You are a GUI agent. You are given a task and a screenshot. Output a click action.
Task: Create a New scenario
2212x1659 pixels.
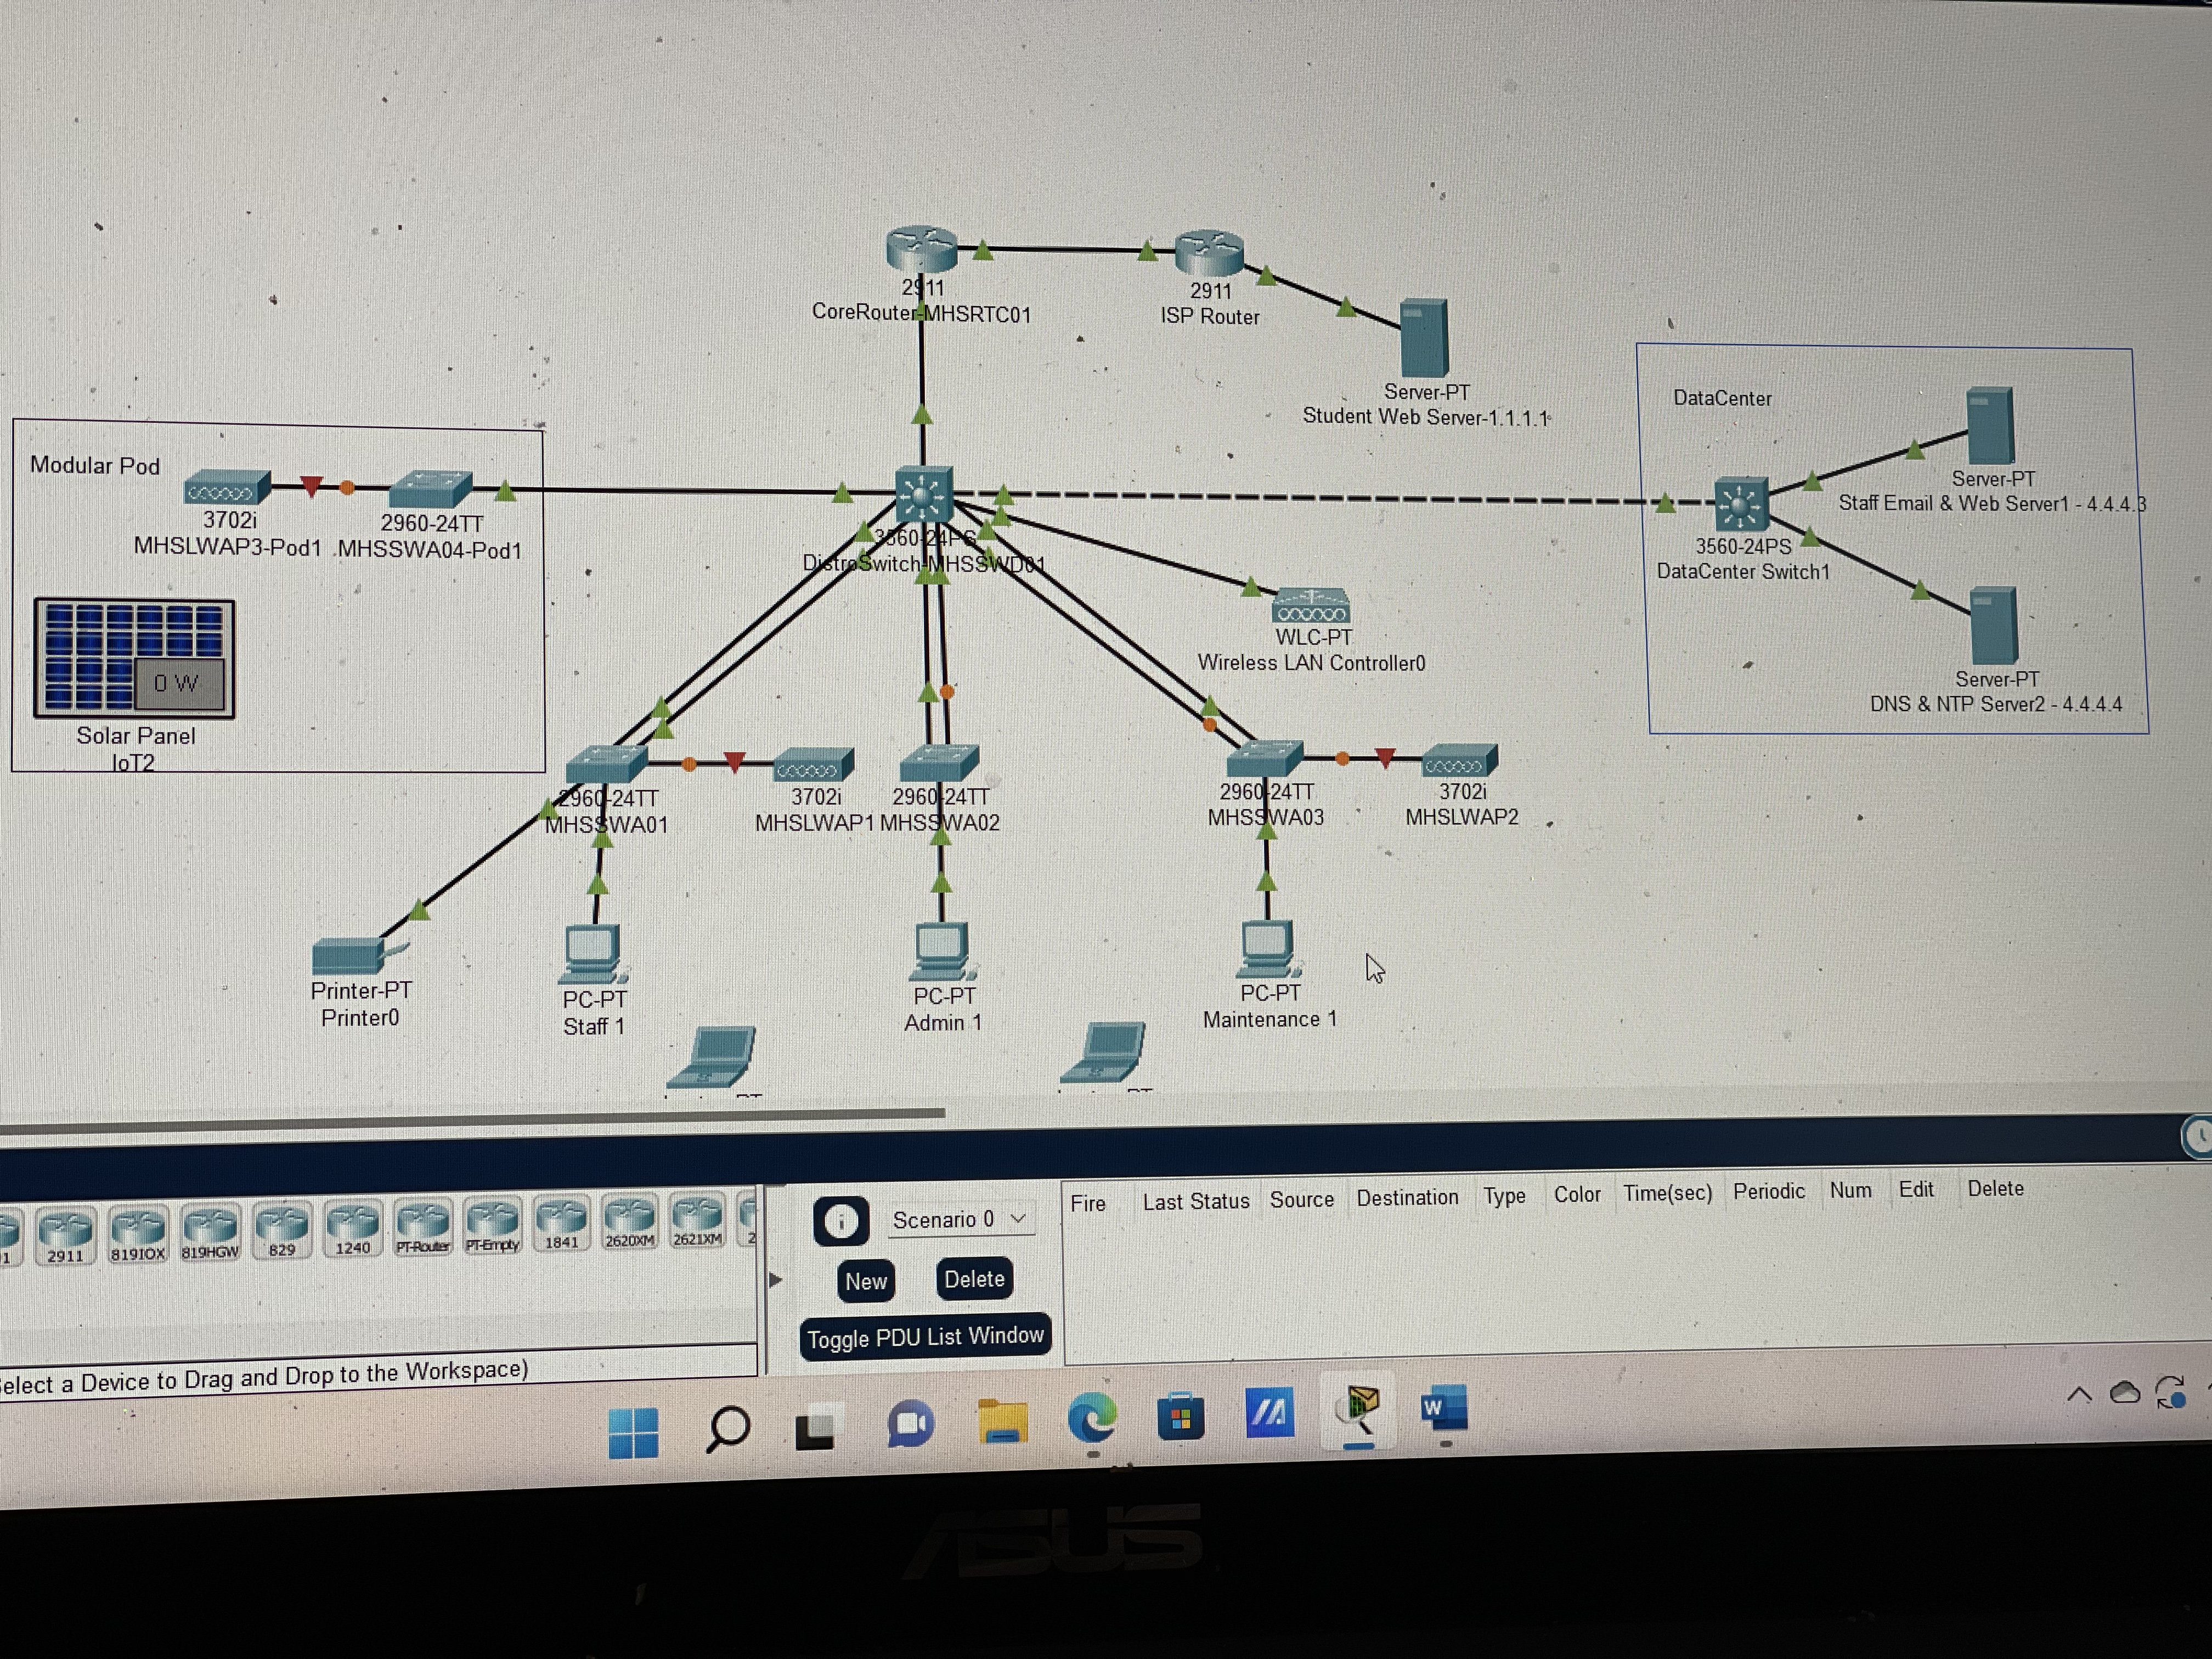click(866, 1281)
